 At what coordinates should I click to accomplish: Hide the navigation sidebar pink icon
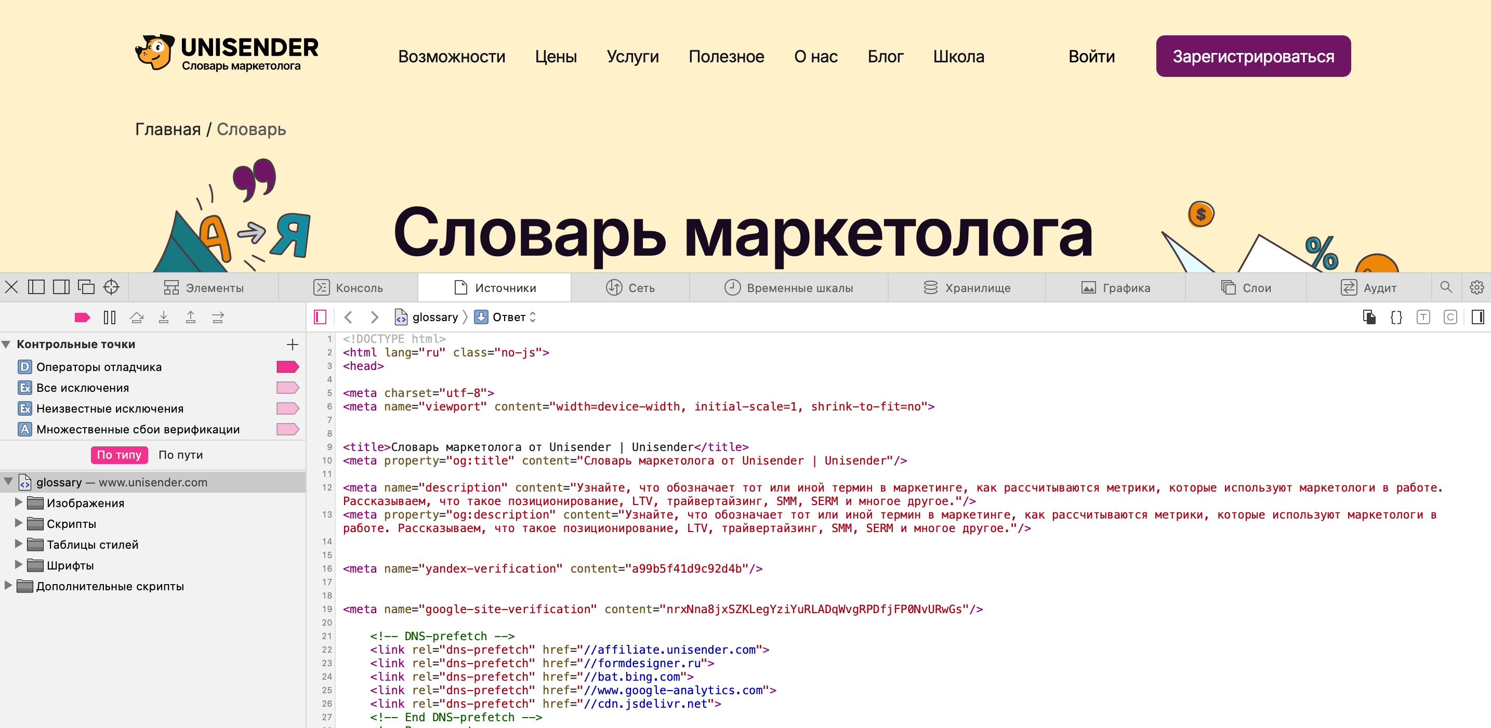[x=320, y=317]
